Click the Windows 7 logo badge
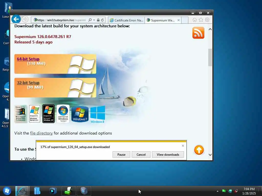The image size is (262, 196). 80,114
